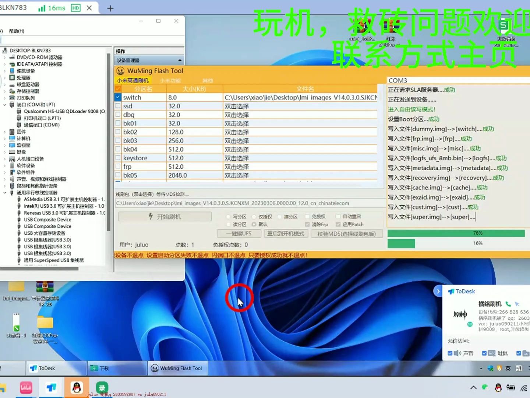Enable the 免授权 checkbox

[x=307, y=216]
